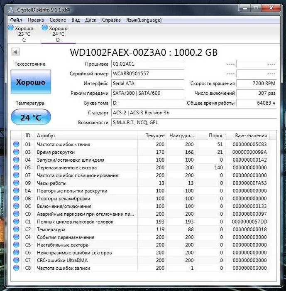
Task: Open the Правка menu
Action: coord(36,20)
